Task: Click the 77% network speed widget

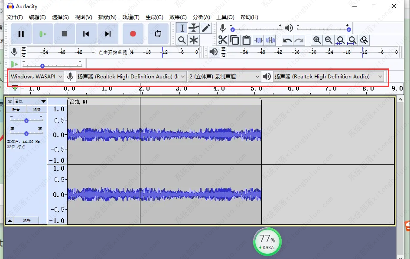Action: pyautogui.click(x=267, y=242)
